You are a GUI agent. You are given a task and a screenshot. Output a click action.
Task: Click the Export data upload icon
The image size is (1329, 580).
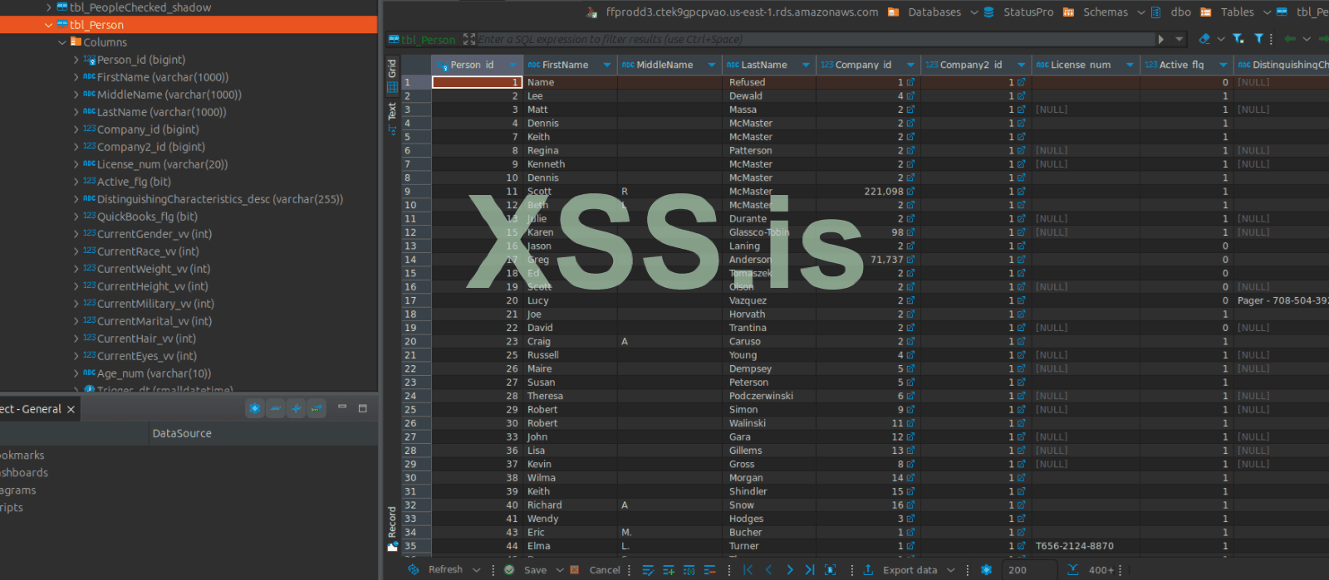(868, 570)
